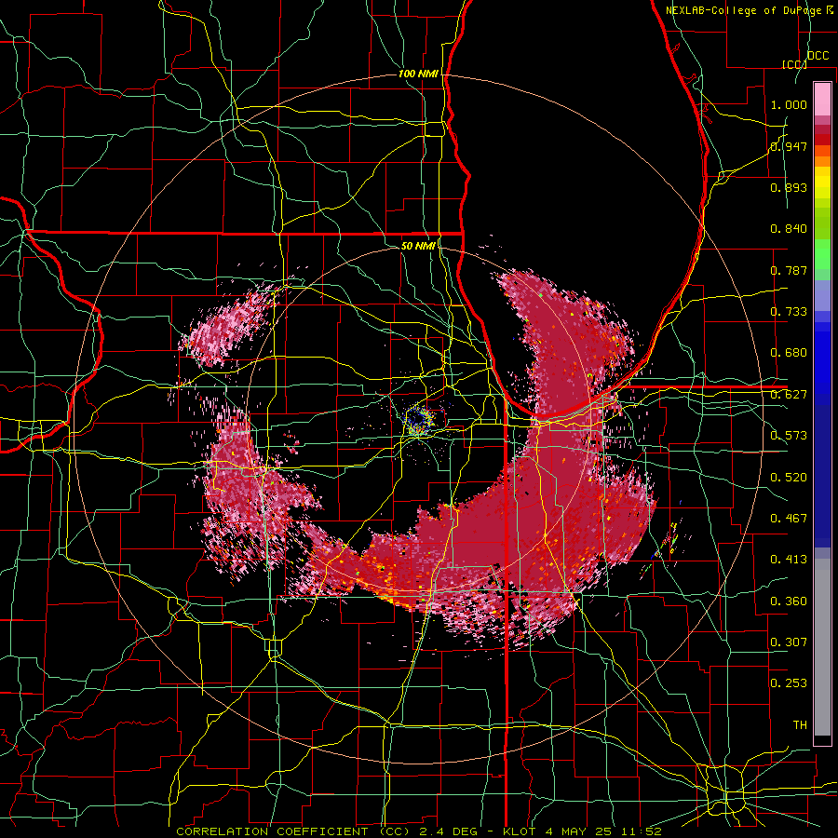Click the 0.413 scale value
The height and width of the screenshot is (838, 838).
(x=789, y=560)
